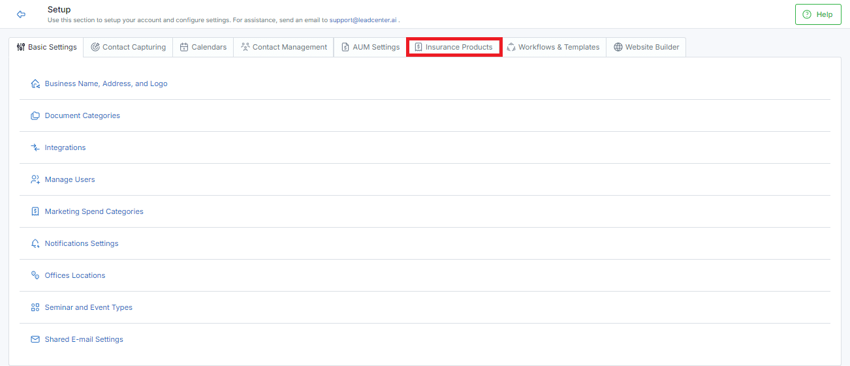Screen dimensions: 850x366
Task: Click the pin icon beside Offices Locations
Action: click(x=35, y=275)
